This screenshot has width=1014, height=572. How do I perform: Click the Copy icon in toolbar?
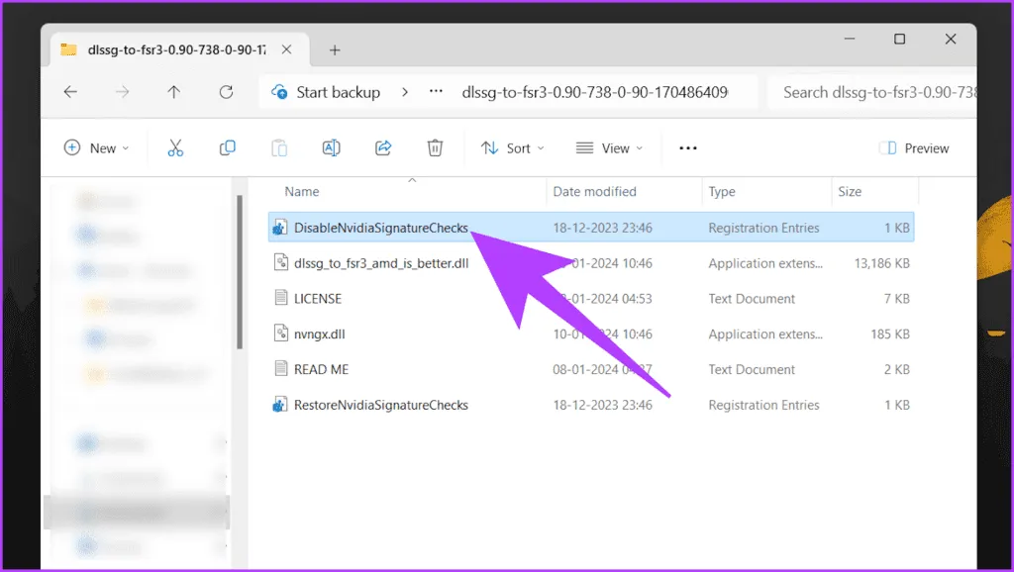coord(227,148)
